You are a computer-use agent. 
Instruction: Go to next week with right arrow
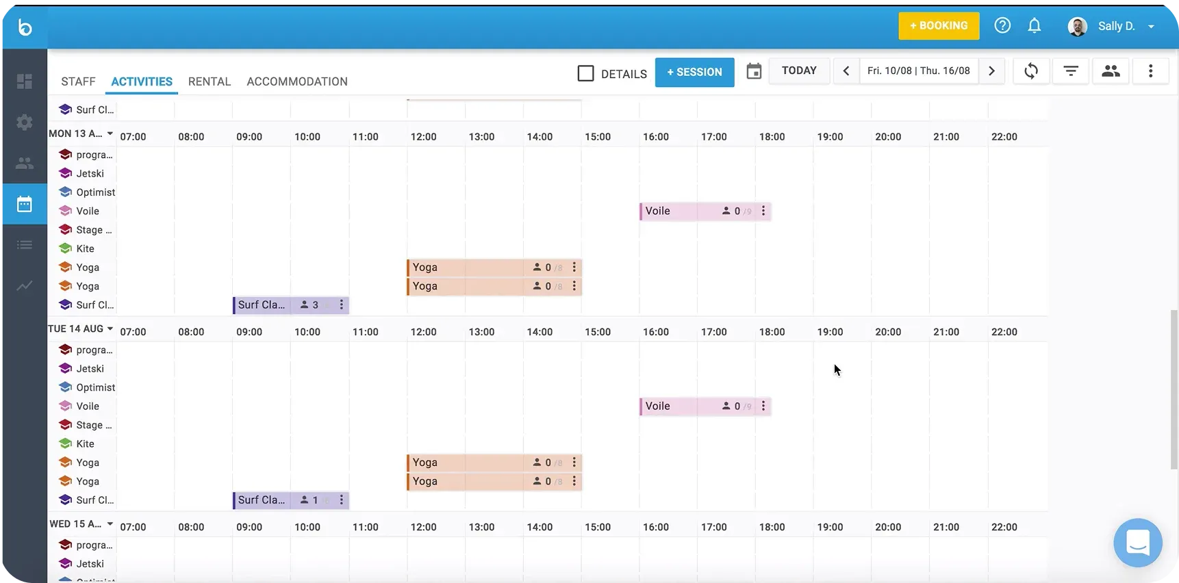[x=991, y=71]
